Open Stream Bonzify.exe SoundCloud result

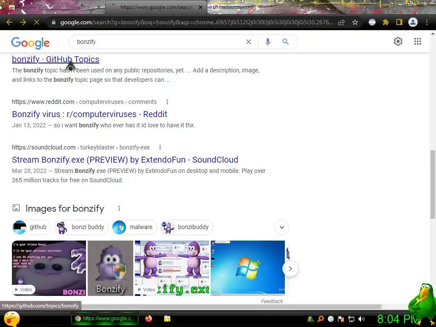point(125,160)
